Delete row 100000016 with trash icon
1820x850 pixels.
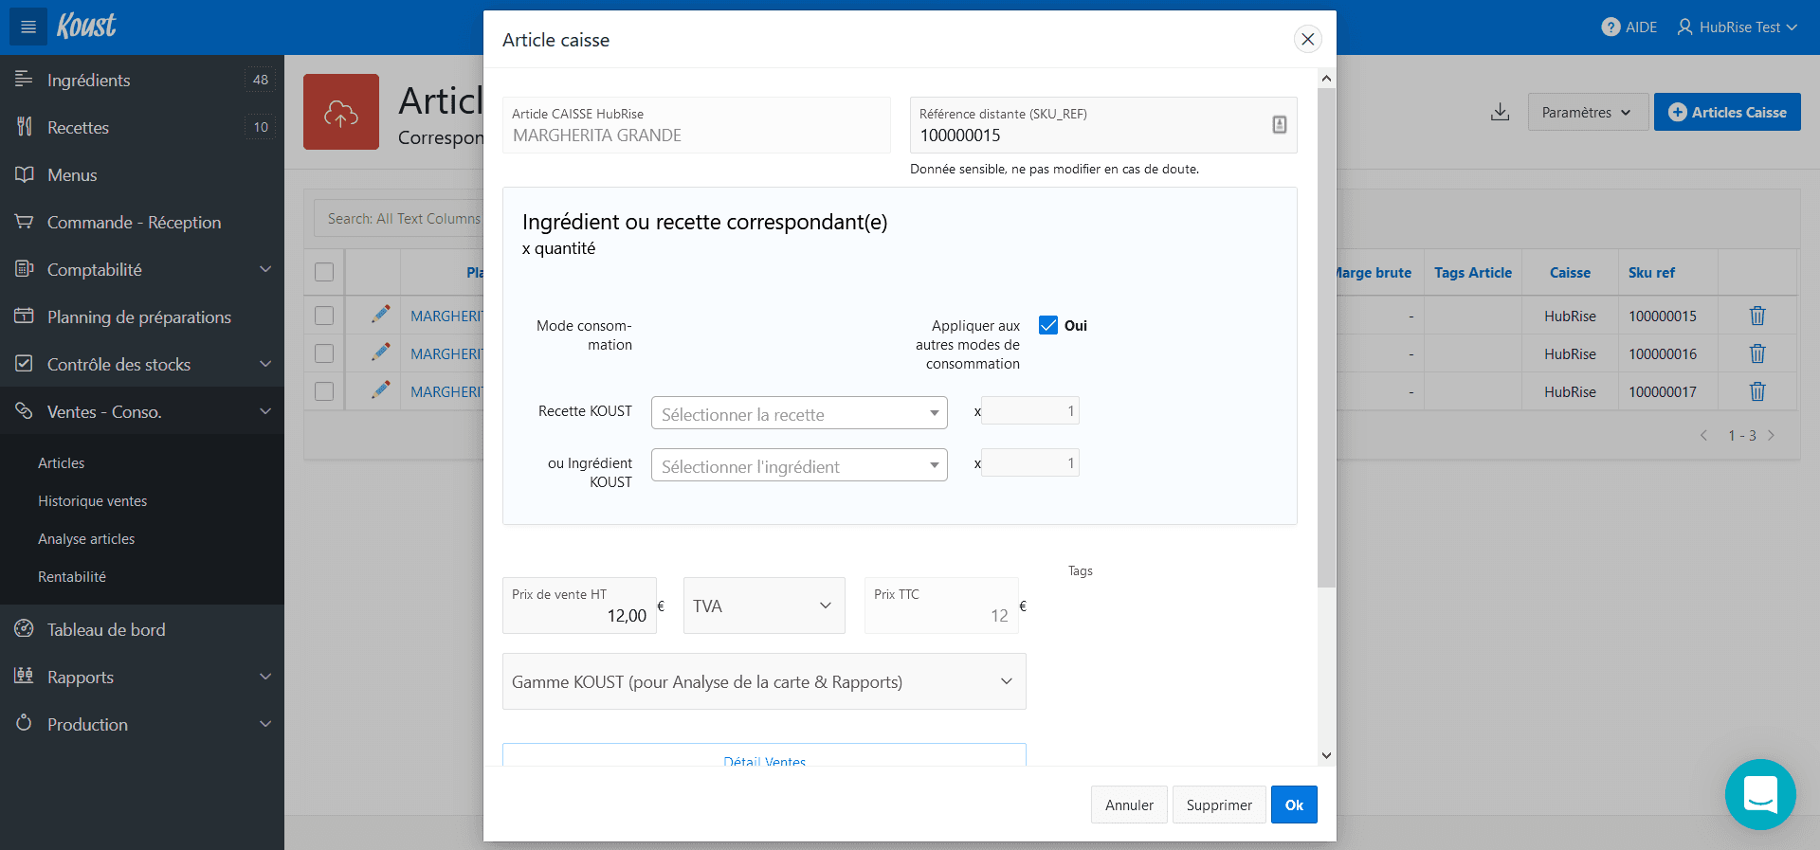click(x=1757, y=353)
